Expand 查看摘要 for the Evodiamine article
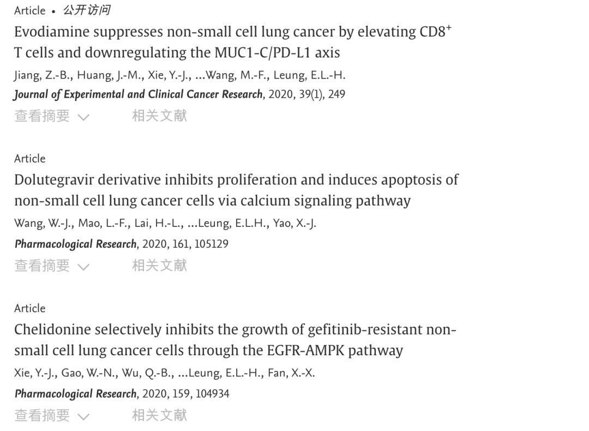Screen dimensions: 589x431 tap(51, 116)
